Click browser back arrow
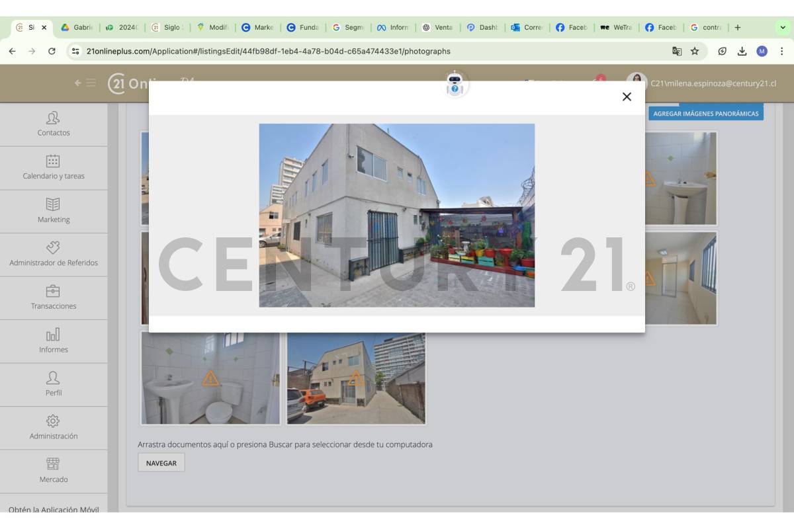Image resolution: width=794 pixels, height=529 pixels. tap(12, 51)
